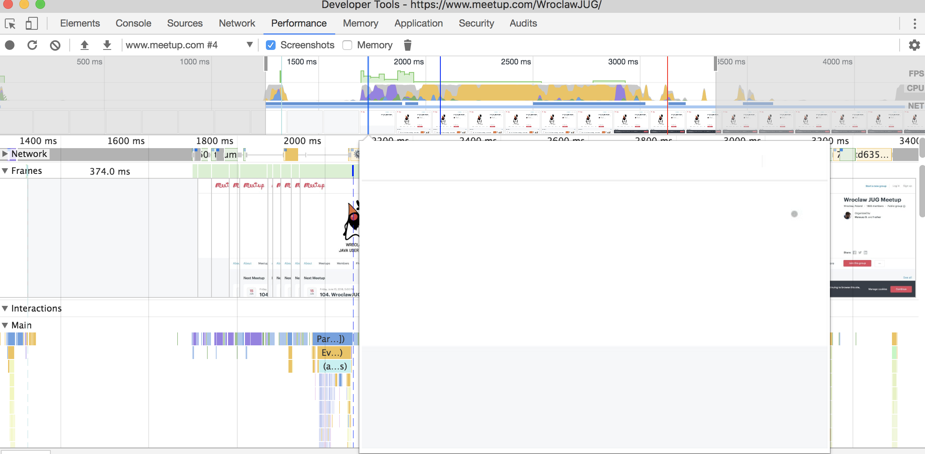This screenshot has width=925, height=454.
Task: Click the left overview range handle
Action: [x=266, y=64]
